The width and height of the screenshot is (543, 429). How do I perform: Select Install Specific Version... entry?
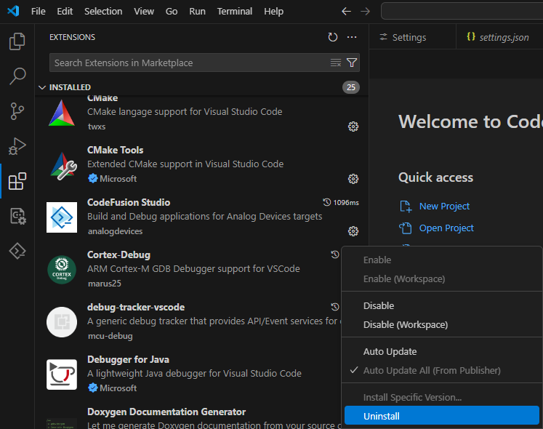pos(442,397)
